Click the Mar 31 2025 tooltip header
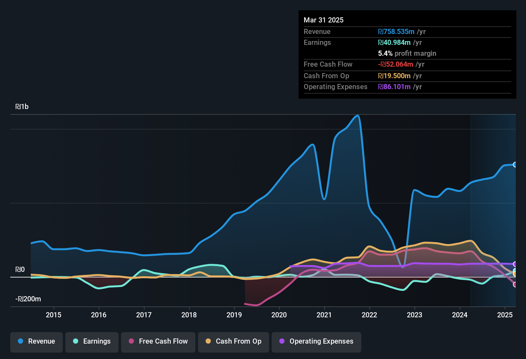This screenshot has height=359, width=526. [x=324, y=20]
